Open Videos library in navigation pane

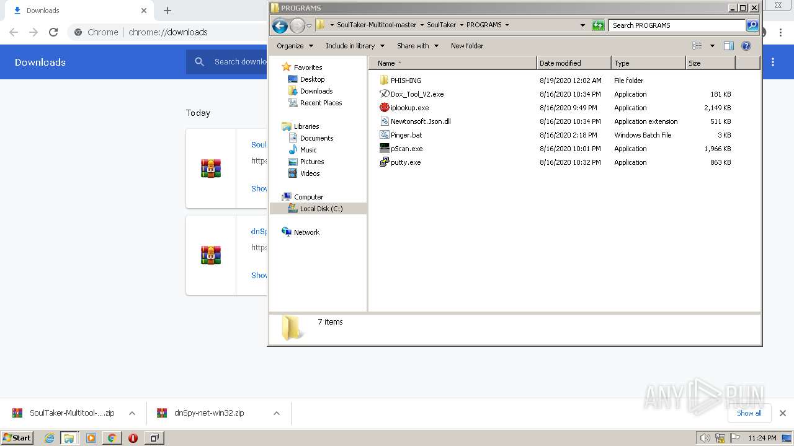(x=310, y=173)
